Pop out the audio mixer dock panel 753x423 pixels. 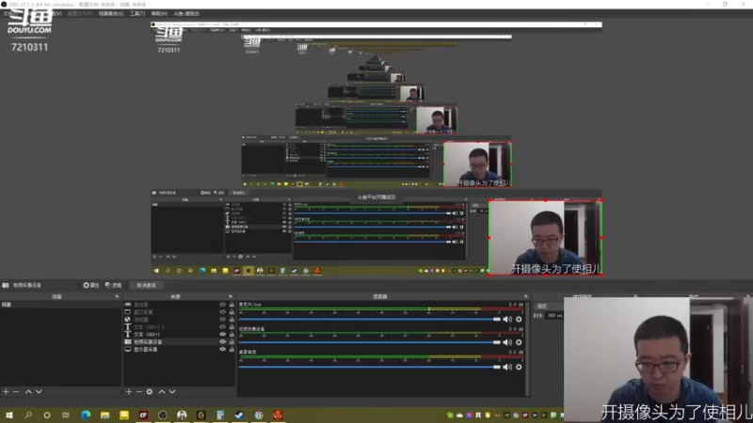pyautogui.click(x=526, y=296)
